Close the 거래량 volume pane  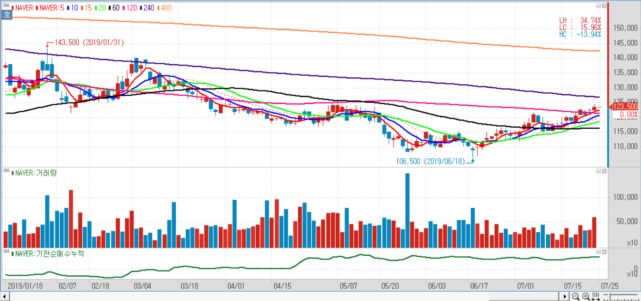[x=604, y=171]
